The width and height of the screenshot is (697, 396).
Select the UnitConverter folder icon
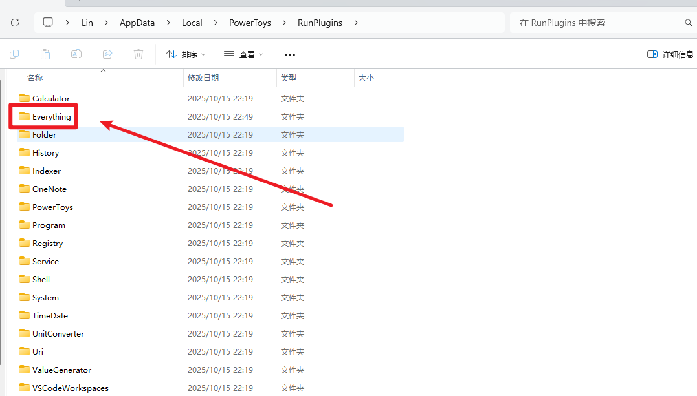25,334
